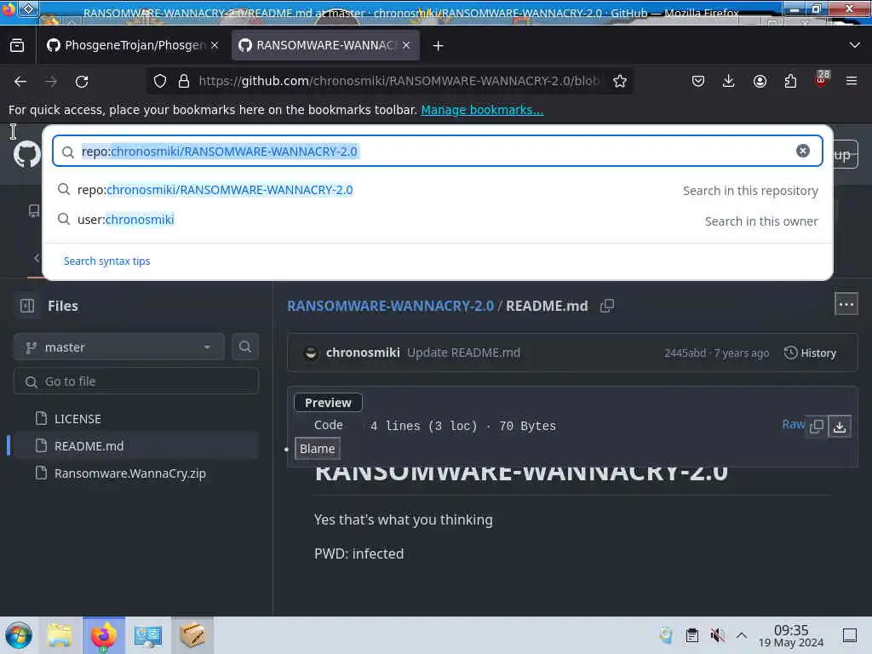Reload the current page
The width and height of the screenshot is (872, 654).
(x=82, y=82)
